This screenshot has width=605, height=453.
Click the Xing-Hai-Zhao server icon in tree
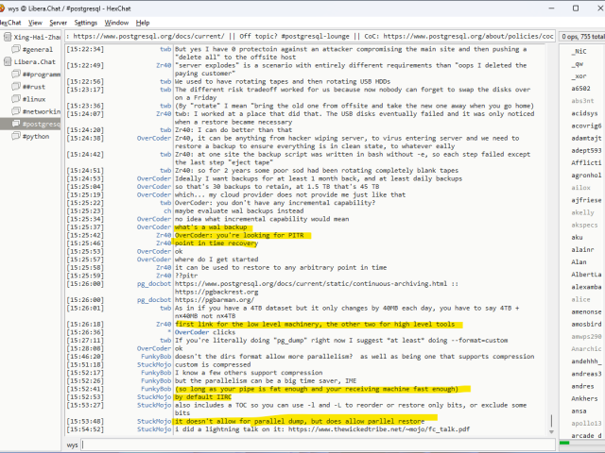9,36
